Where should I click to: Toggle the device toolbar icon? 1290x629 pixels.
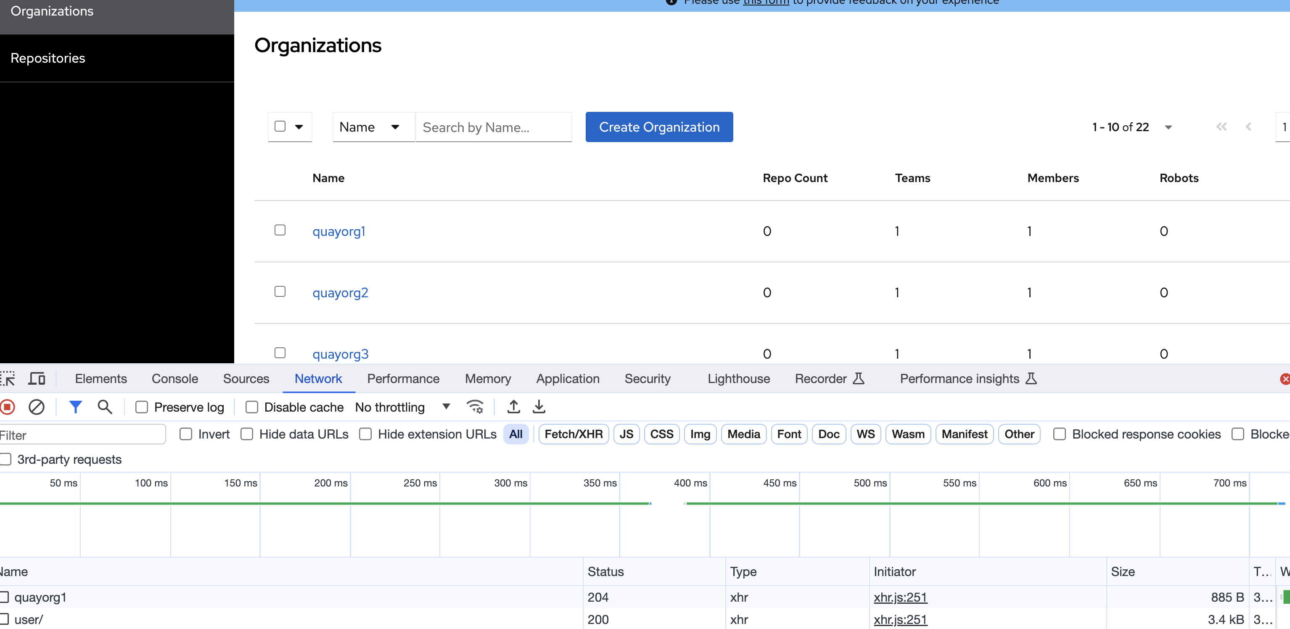[x=37, y=378]
